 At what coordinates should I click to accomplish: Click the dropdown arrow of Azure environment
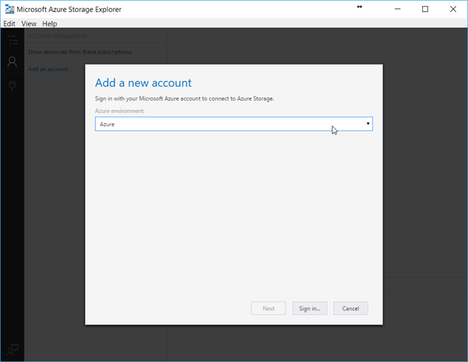tap(368, 123)
